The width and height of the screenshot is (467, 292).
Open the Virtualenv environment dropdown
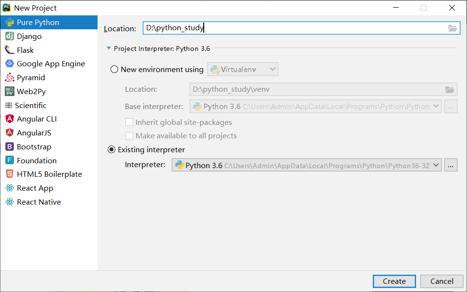click(243, 70)
